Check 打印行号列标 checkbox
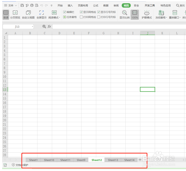Screen dimensions: 186x171 [x=99, y=17]
